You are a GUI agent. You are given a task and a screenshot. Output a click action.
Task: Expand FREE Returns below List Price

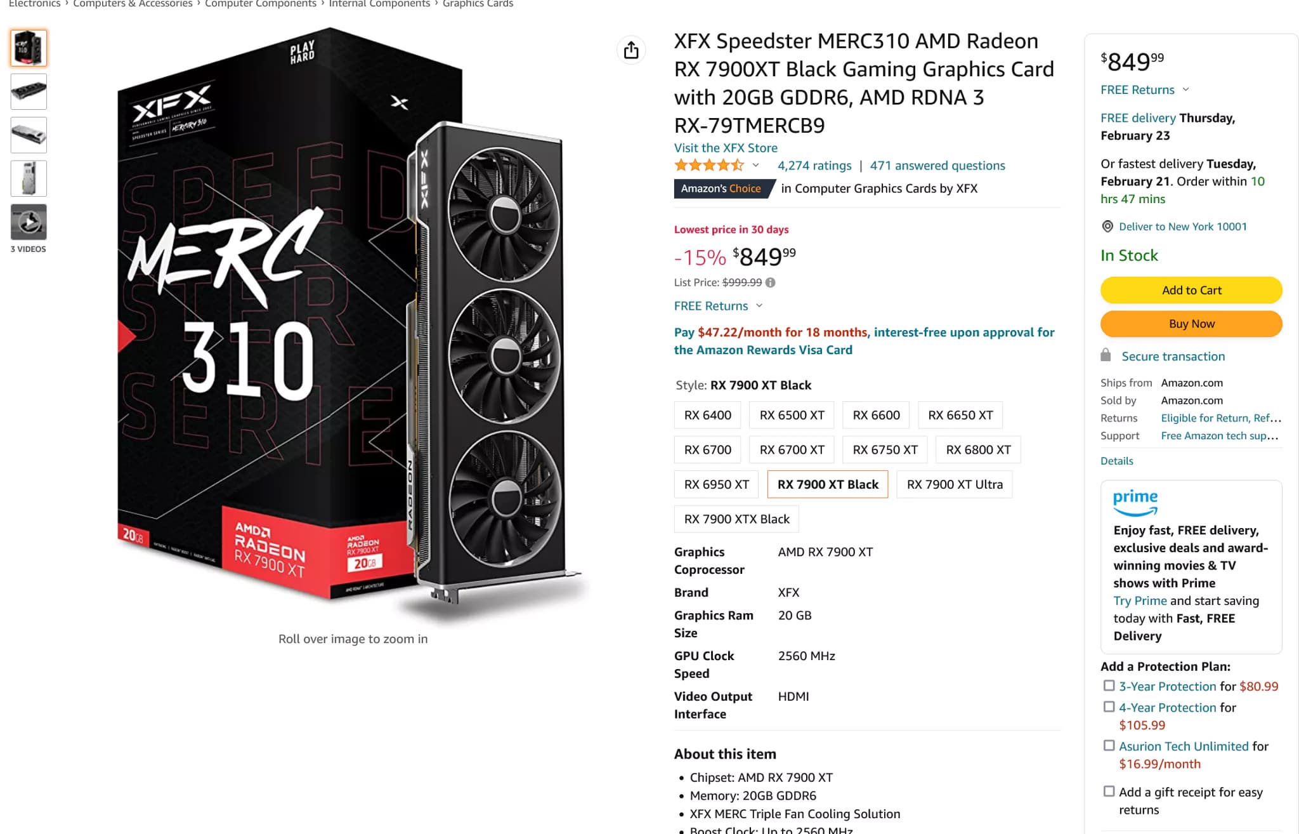tap(759, 305)
